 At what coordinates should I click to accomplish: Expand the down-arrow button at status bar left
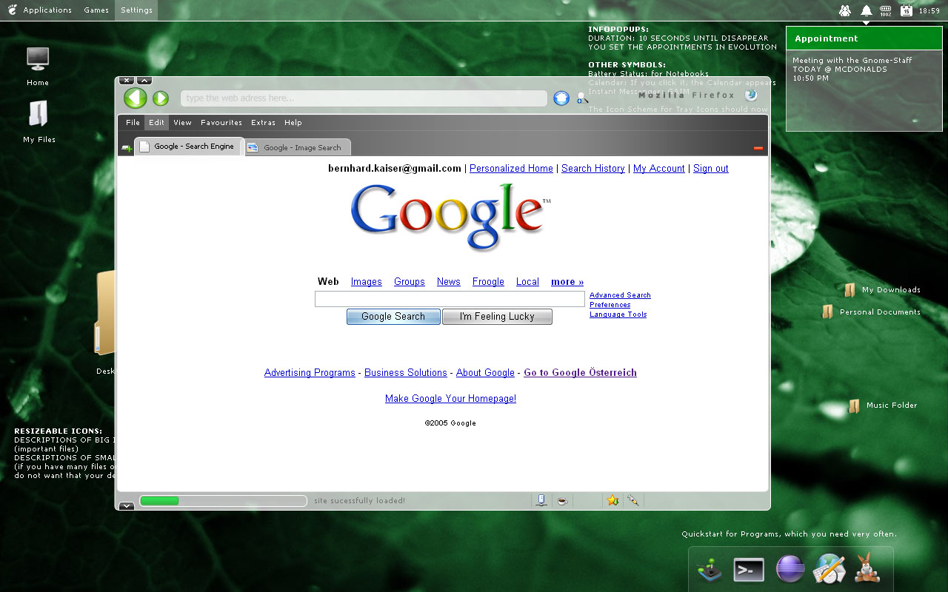click(126, 505)
